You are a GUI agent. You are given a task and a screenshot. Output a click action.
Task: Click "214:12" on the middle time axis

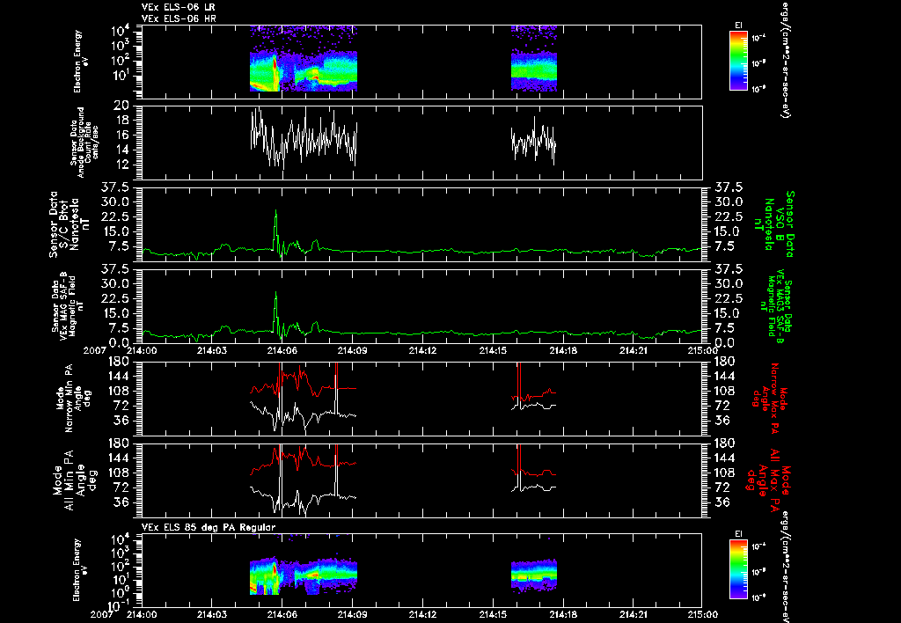tap(423, 350)
